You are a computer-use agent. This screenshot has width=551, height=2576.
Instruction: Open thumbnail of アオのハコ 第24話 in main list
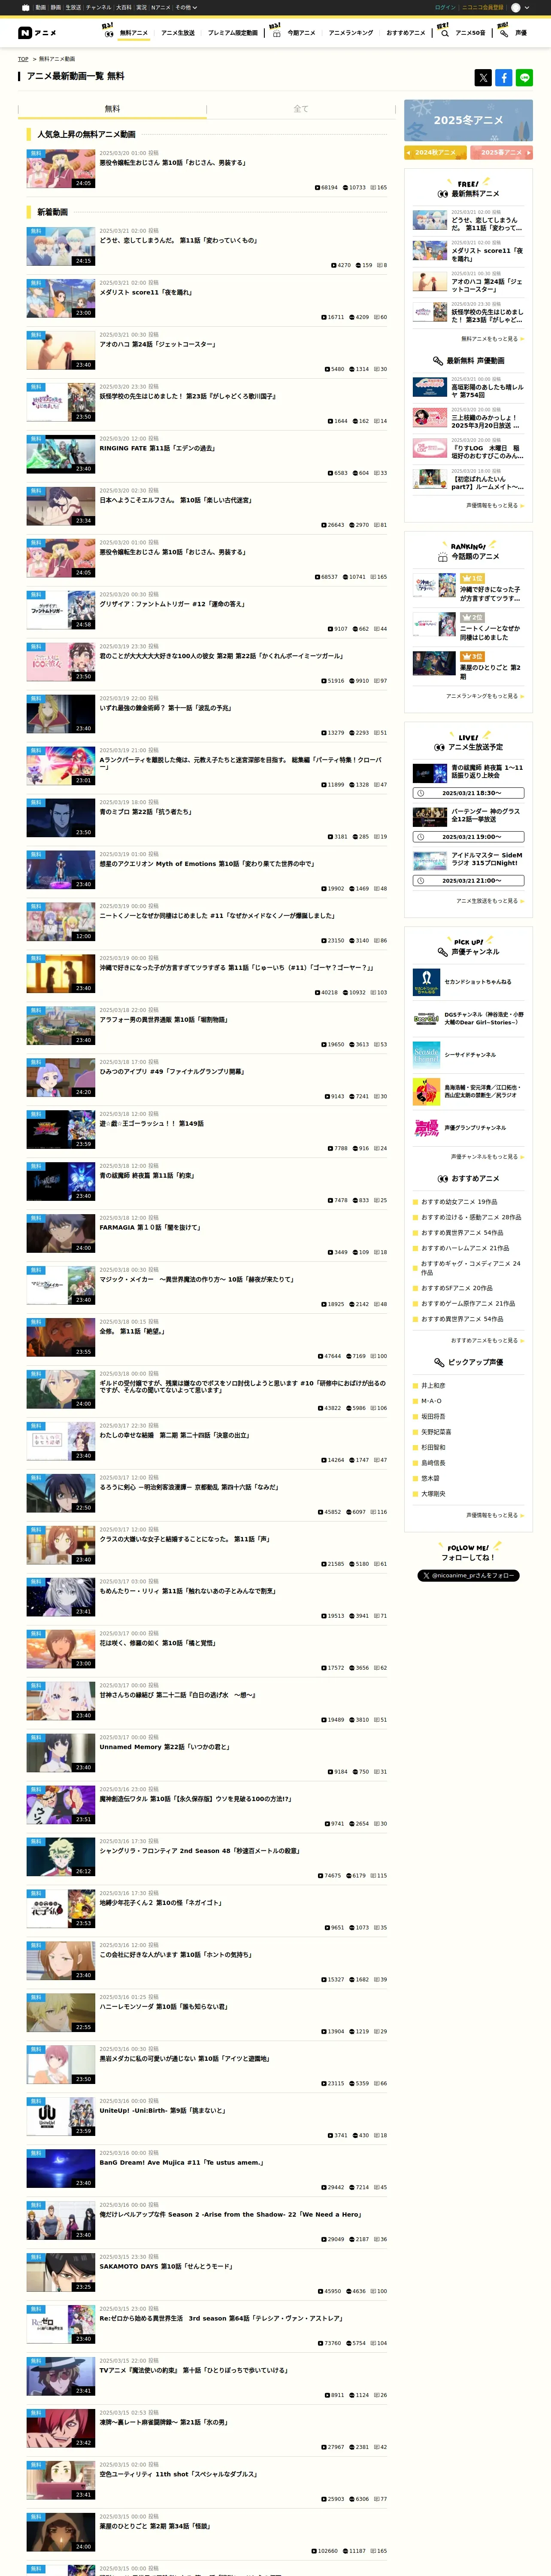click(x=61, y=350)
